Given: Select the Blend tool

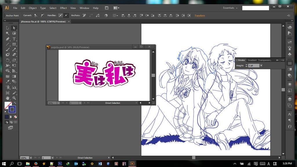Looking at the screenshot, I should click(x=14, y=81).
